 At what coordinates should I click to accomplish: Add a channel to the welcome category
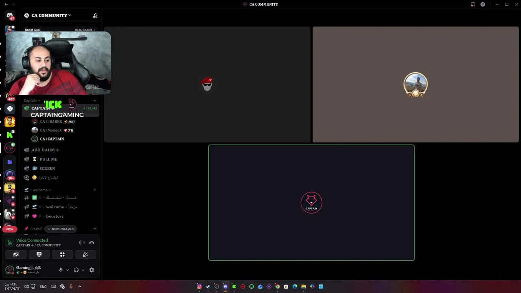point(95,190)
